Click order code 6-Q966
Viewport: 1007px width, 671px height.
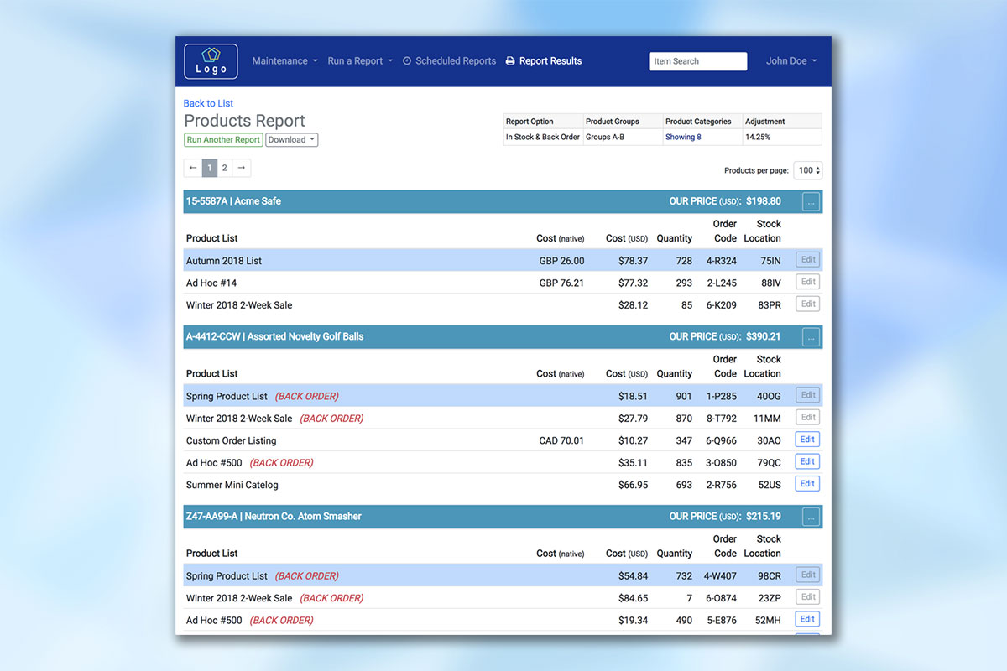(x=722, y=440)
